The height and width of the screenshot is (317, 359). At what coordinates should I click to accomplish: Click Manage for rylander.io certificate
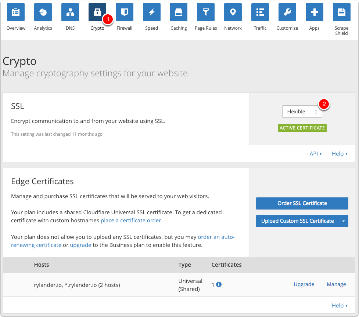tap(336, 284)
